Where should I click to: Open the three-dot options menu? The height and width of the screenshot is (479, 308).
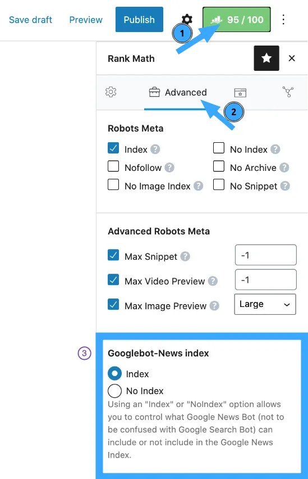coord(283,20)
